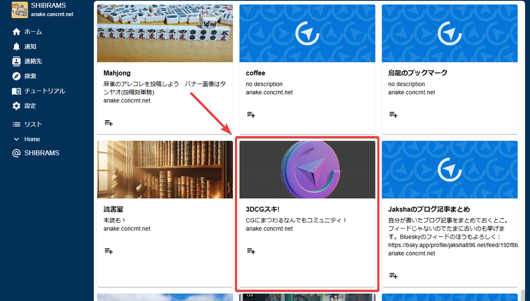This screenshot has width=530, height=301.
Task: Click the page vertical scrollbar thumb
Action: [x=524, y=295]
